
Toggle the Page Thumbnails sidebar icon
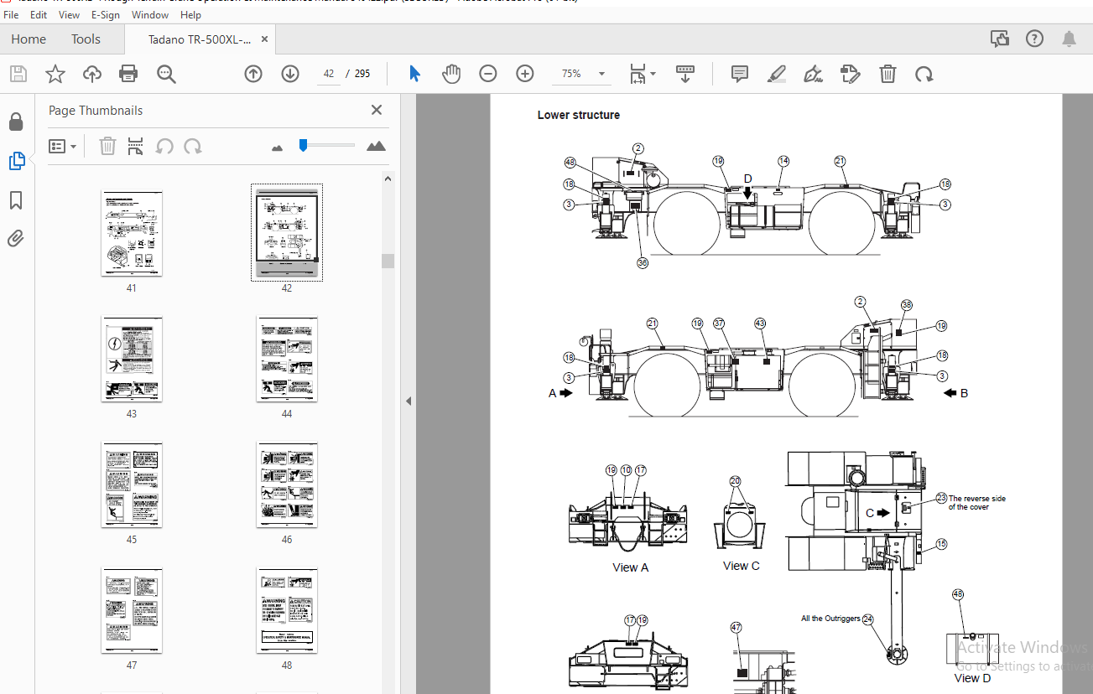[16, 161]
